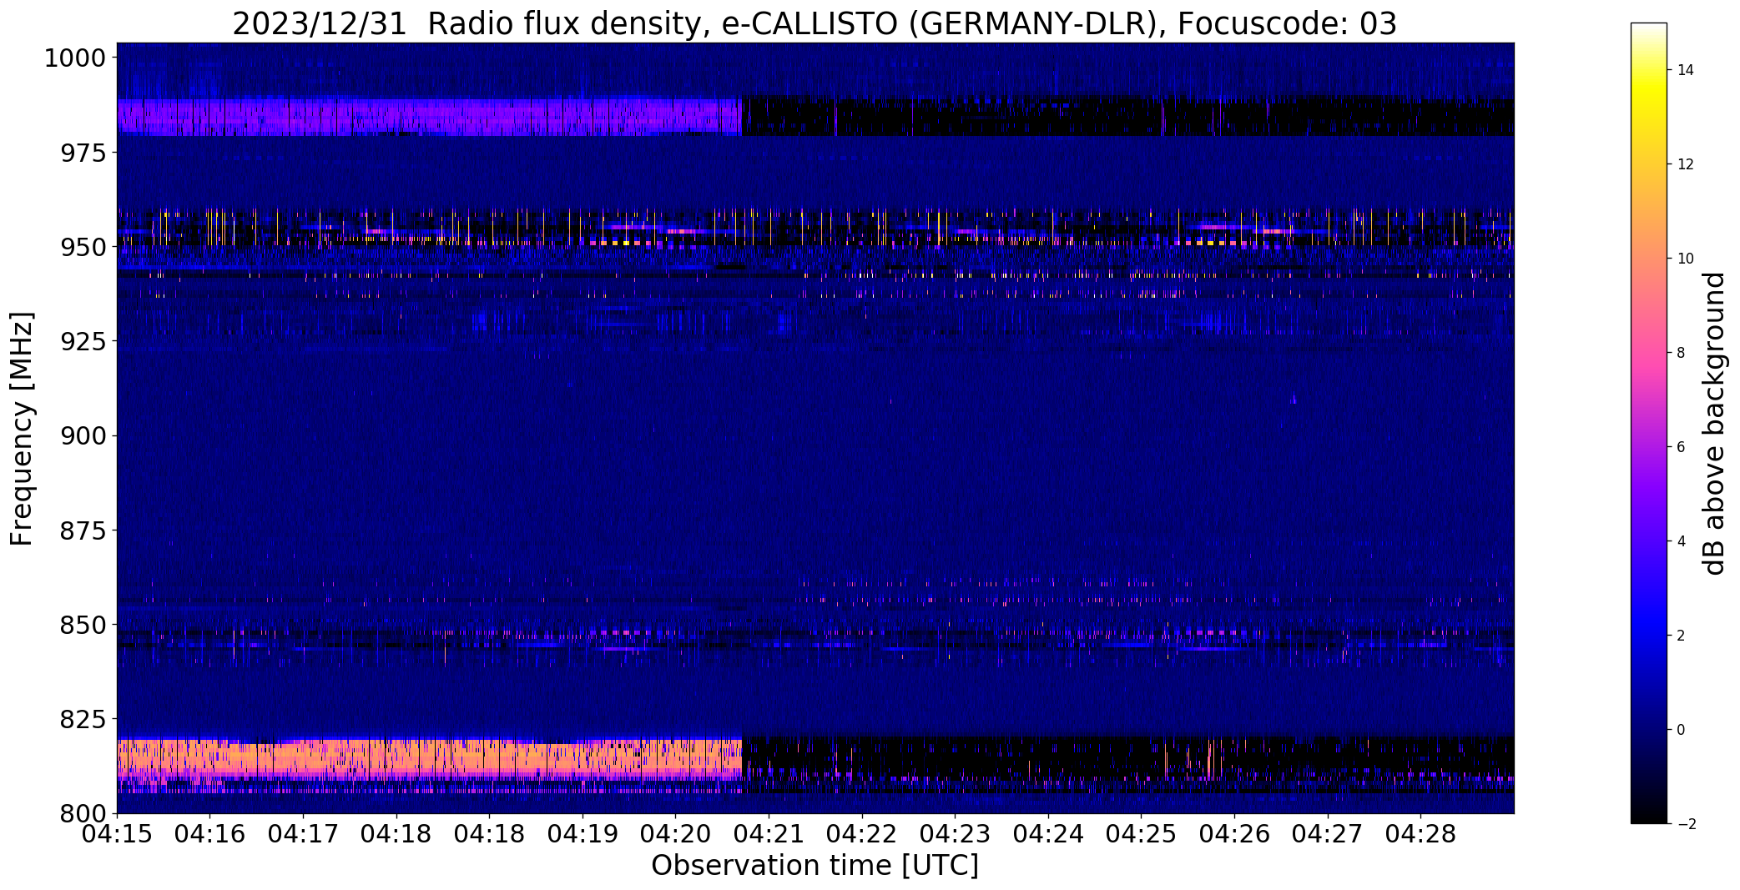Click the 04:15 time tick label
This screenshot has width=1740, height=890.
pos(117,834)
